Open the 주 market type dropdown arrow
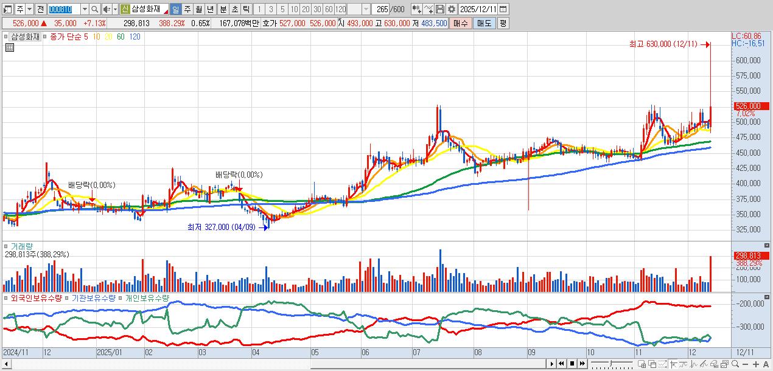This screenshot has height=371, width=773. pos(29,9)
